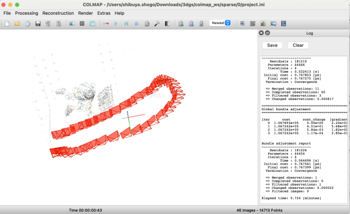Open render options gradient icon
This screenshot has width=350, height=214.
167,23
